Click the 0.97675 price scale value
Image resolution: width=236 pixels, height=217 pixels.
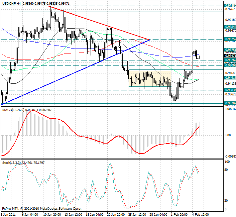pyautogui.click(x=230, y=9)
